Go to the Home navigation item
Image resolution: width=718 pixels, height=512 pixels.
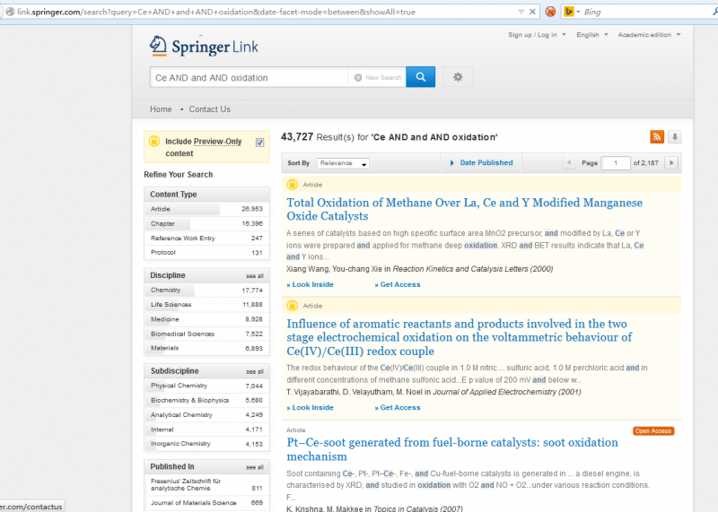point(161,109)
